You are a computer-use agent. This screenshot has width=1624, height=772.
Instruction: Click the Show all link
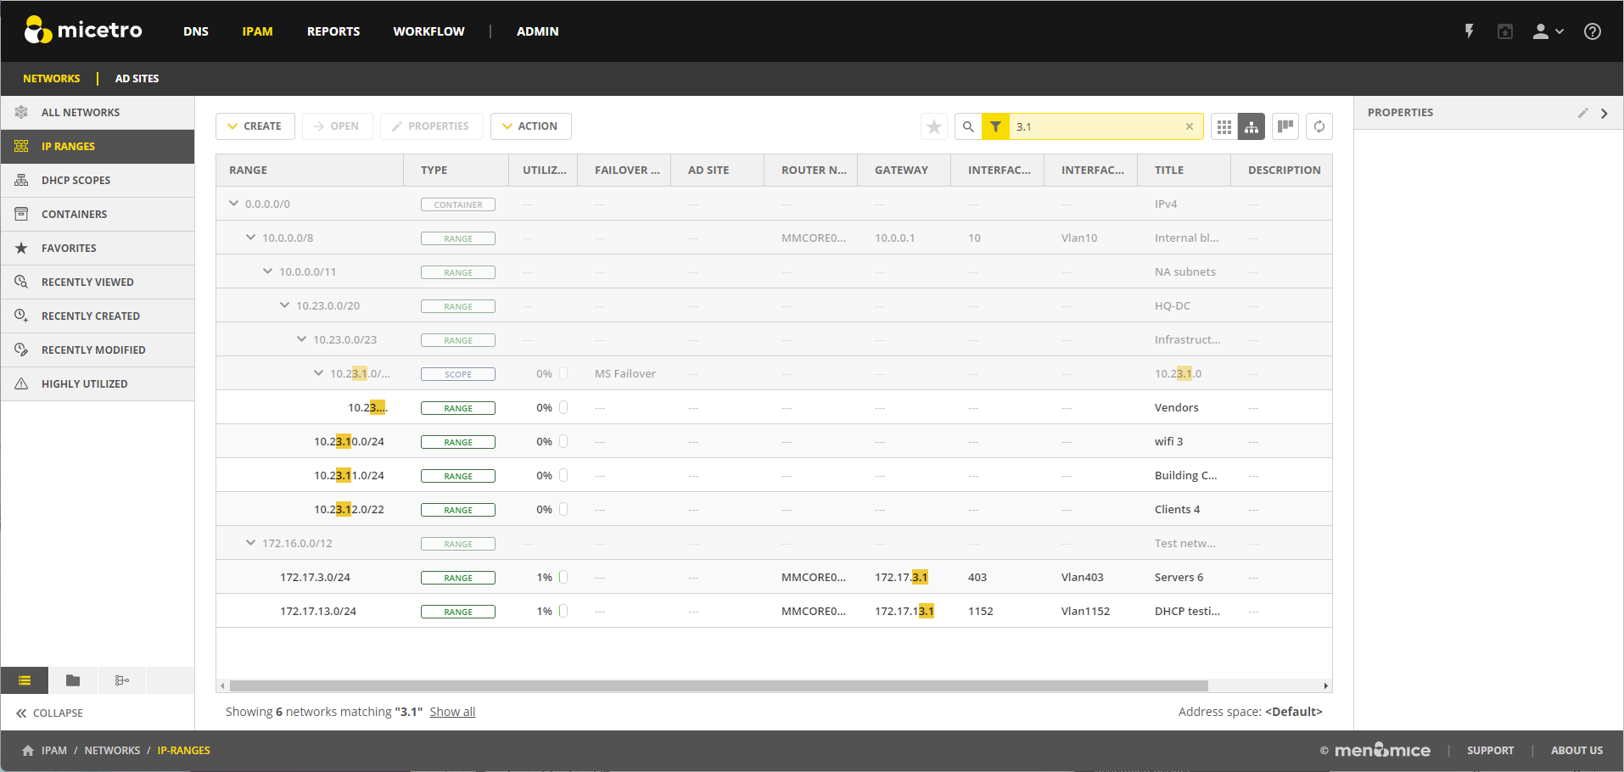coord(452,712)
